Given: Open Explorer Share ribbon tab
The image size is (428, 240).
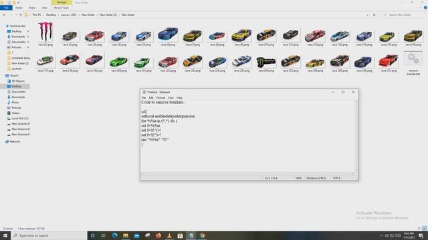Looking at the screenshot, I should click(x=32, y=8).
